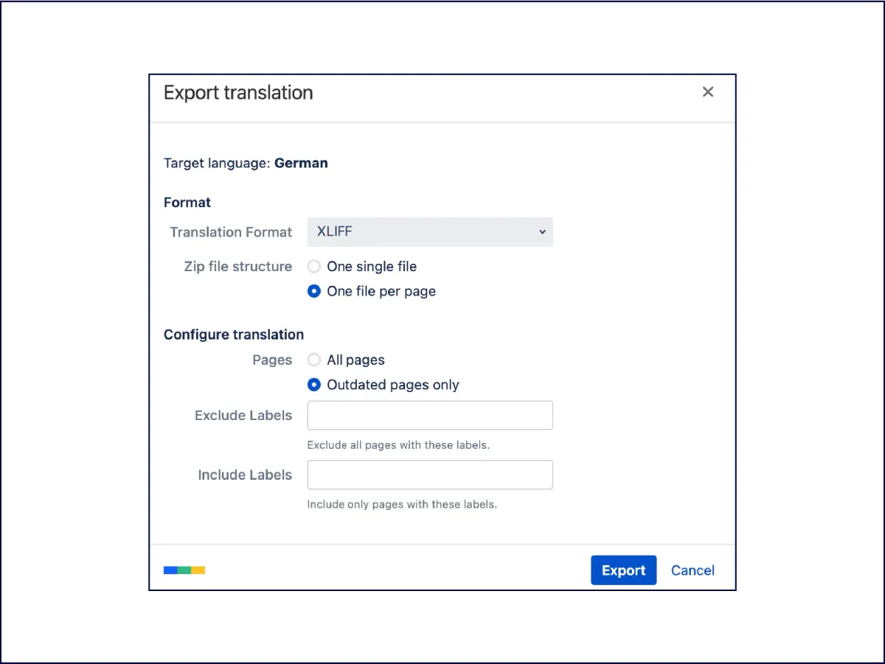885x664 pixels.
Task: Close the Export translation dialog with X
Action: 708,92
